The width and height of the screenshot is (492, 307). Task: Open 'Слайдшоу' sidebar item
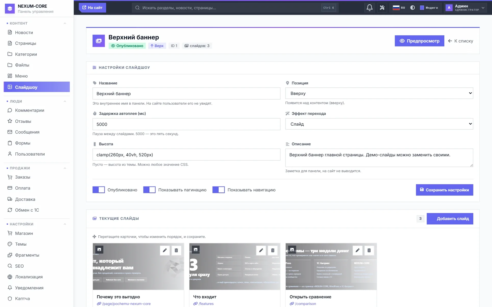click(x=37, y=87)
